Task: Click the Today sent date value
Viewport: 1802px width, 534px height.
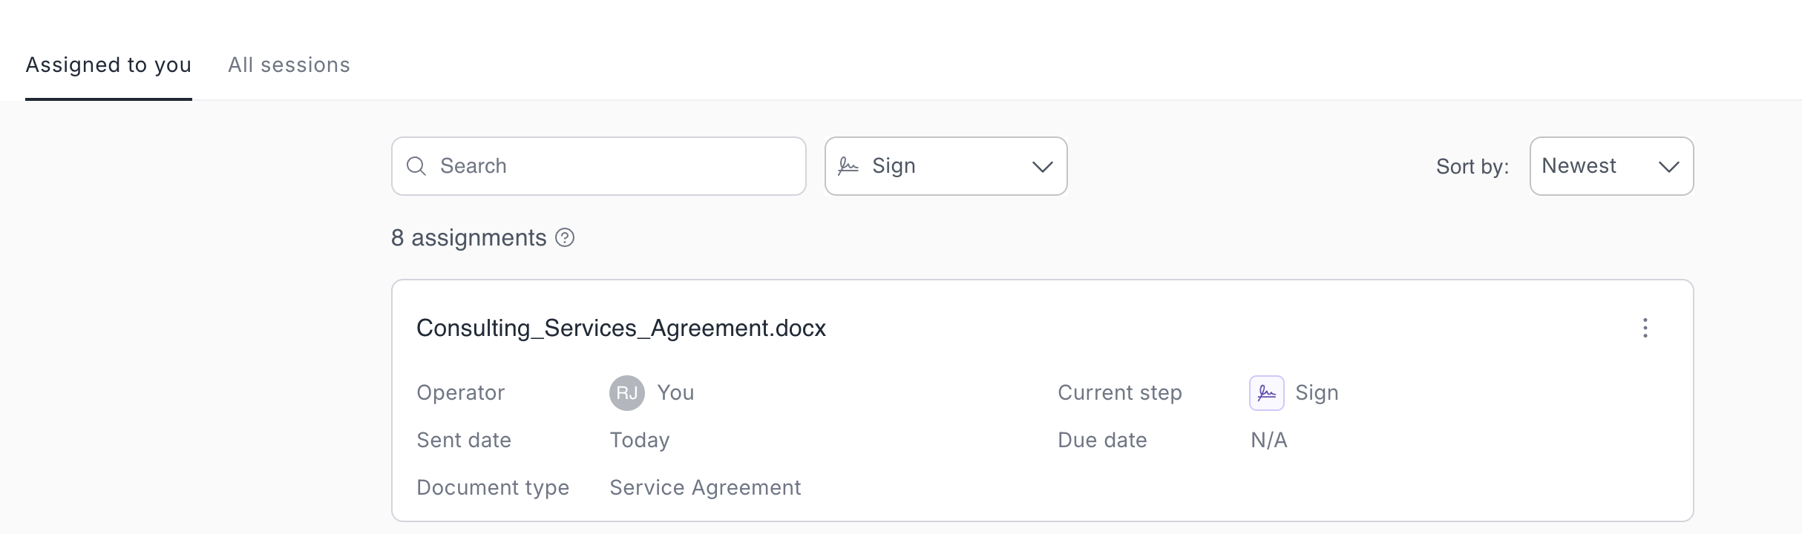Action: [x=640, y=441]
